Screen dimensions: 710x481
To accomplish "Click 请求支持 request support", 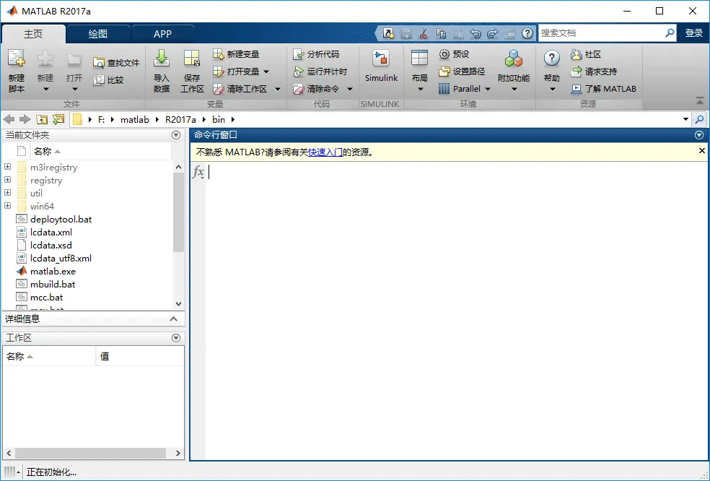I will 594,71.
